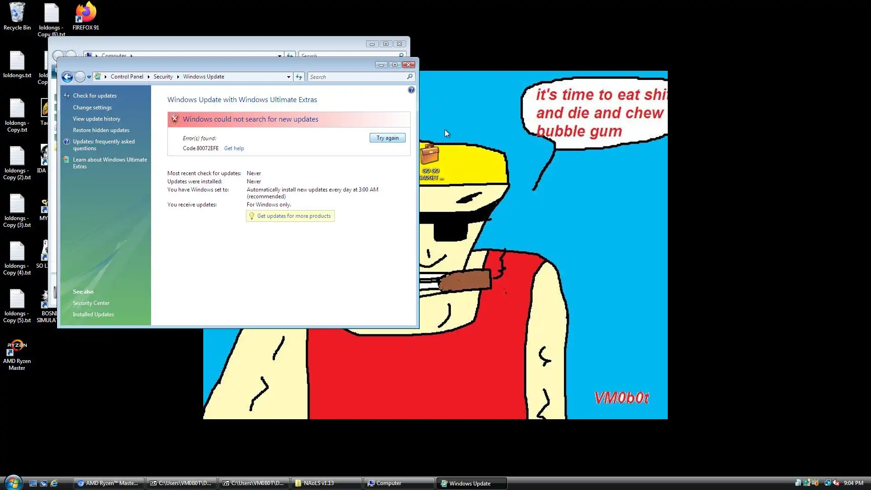Click the Windows Start orb

pyautogui.click(x=13, y=482)
